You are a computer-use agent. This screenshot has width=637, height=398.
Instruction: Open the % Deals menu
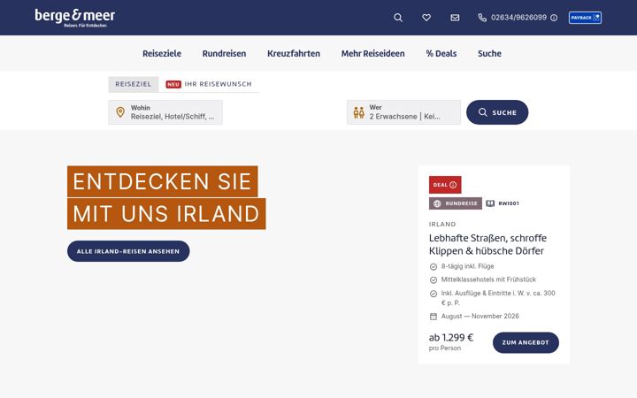[x=441, y=54]
